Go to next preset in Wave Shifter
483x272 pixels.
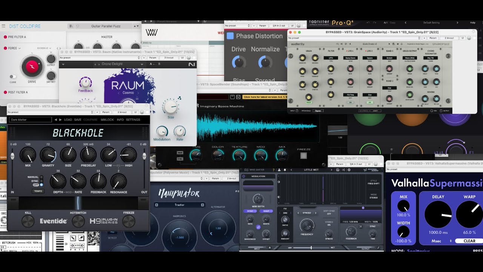coord(331,170)
